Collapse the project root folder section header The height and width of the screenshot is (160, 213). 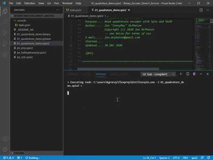click(x=37, y=16)
